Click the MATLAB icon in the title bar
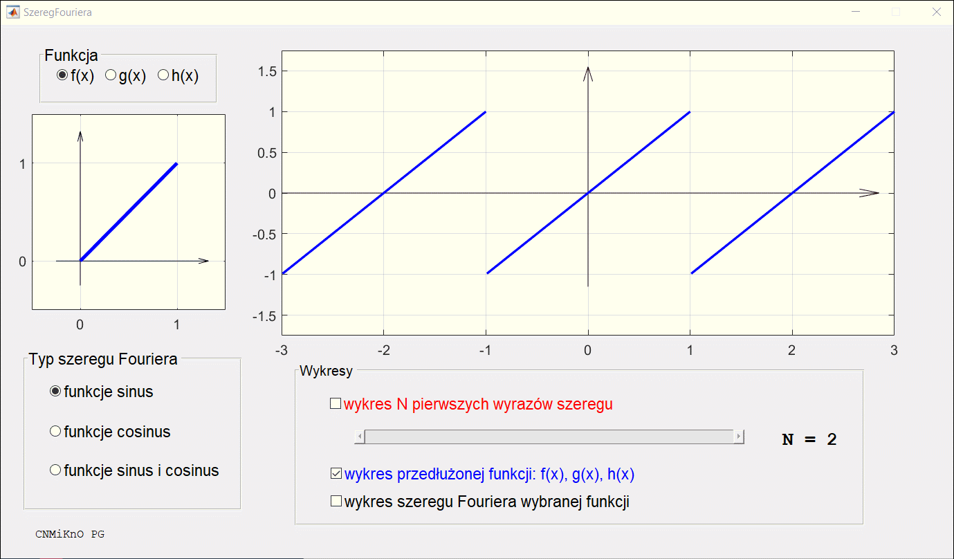Viewport: 954px width, 559px height. 12,12
